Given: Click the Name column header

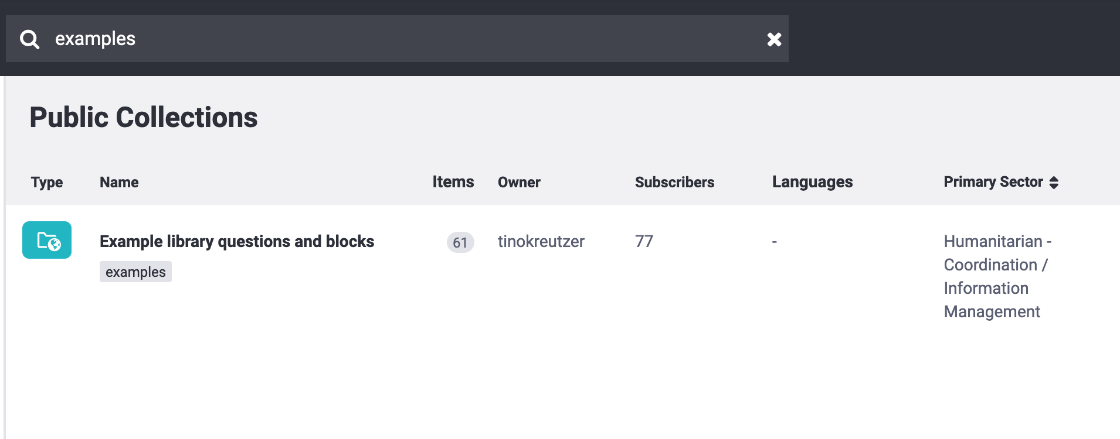Looking at the screenshot, I should (x=119, y=182).
